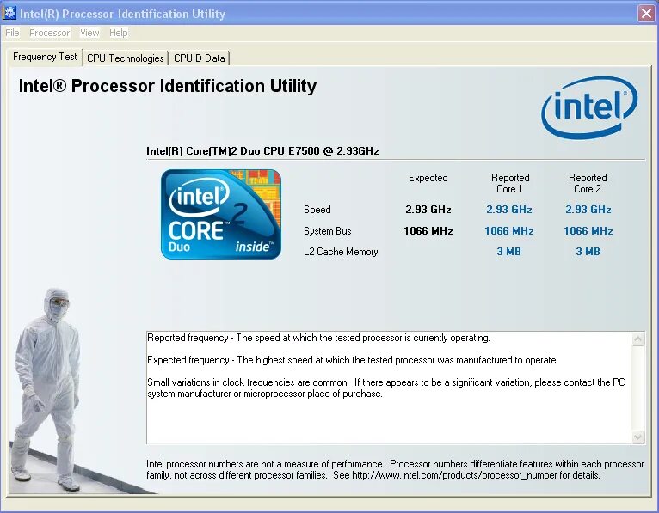
Task: Click Core 1 L2 cache value 3 MB
Action: pyautogui.click(x=509, y=252)
